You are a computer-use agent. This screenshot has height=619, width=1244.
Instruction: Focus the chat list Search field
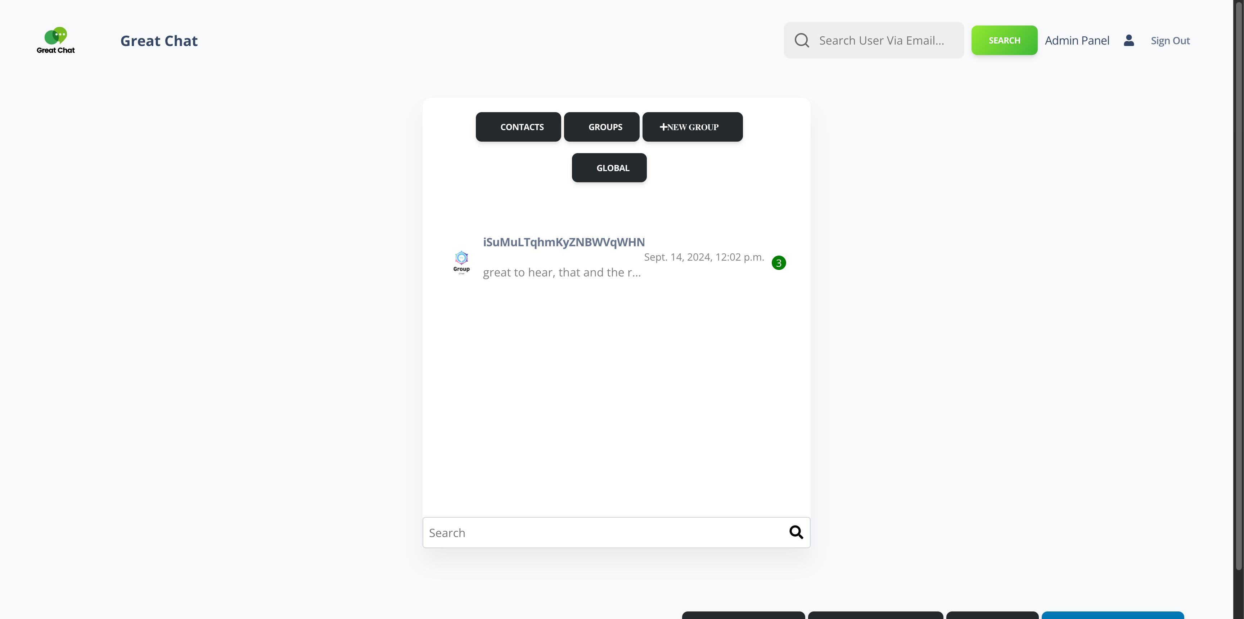604,532
